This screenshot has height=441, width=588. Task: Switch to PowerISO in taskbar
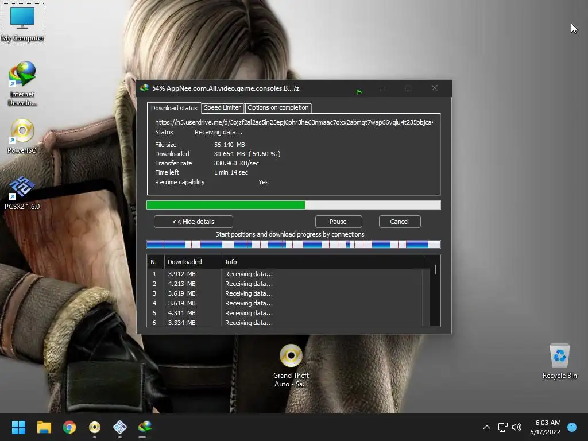pos(95,427)
